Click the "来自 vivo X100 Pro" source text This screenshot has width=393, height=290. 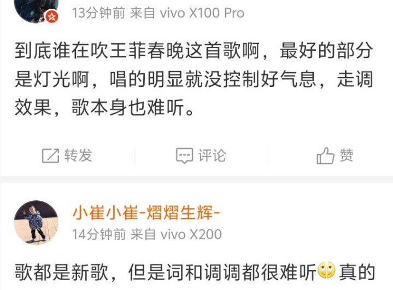click(x=187, y=13)
